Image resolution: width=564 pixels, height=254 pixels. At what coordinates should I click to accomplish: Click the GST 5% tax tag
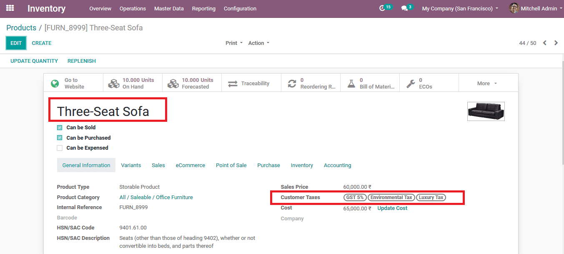click(x=355, y=197)
